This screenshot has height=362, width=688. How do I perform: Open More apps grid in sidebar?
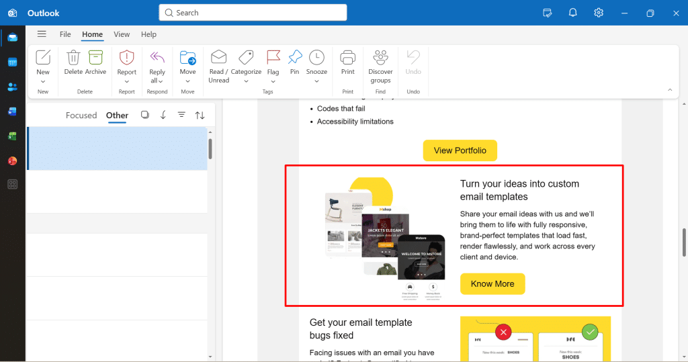[x=12, y=184]
